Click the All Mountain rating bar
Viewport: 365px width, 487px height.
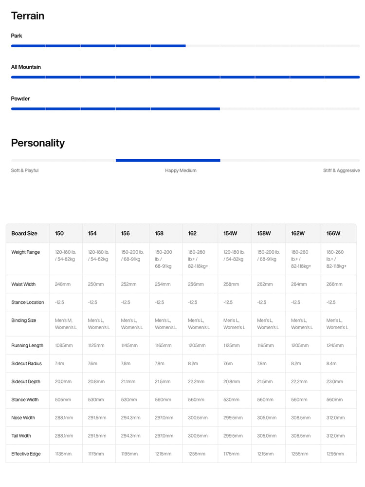185,77
